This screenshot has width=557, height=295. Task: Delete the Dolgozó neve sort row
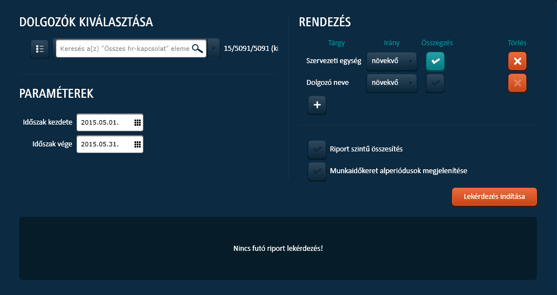tap(517, 83)
